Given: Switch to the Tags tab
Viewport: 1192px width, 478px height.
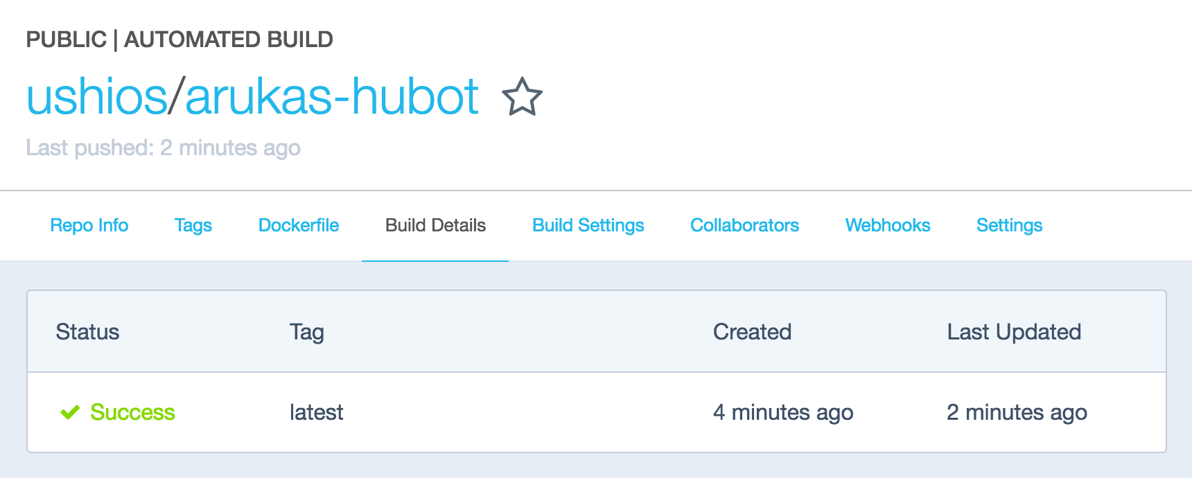Looking at the screenshot, I should coord(193,225).
